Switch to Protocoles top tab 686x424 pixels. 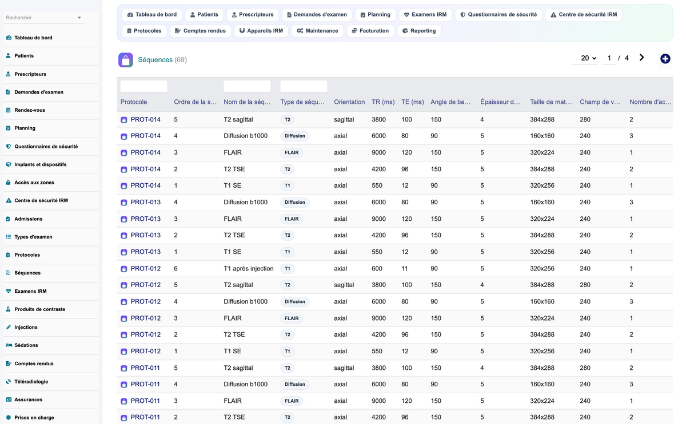click(144, 31)
